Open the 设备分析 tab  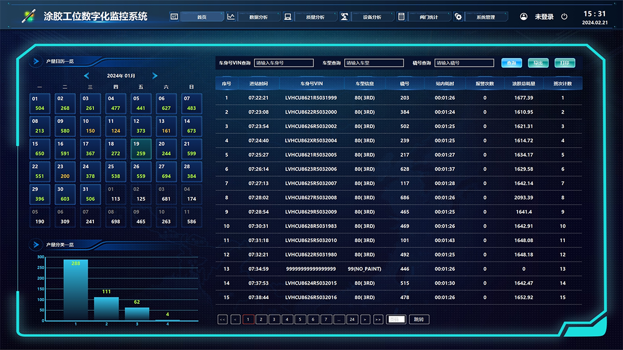coord(372,17)
